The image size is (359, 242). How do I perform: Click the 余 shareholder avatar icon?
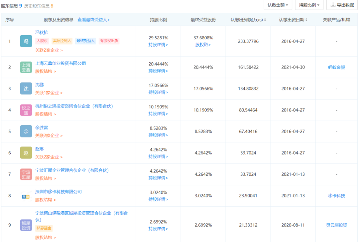point(26,131)
